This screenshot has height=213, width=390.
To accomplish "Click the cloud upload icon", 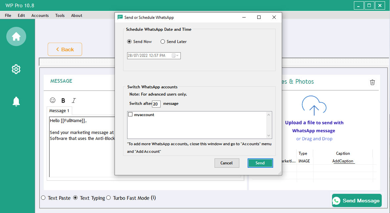I will (x=314, y=106).
